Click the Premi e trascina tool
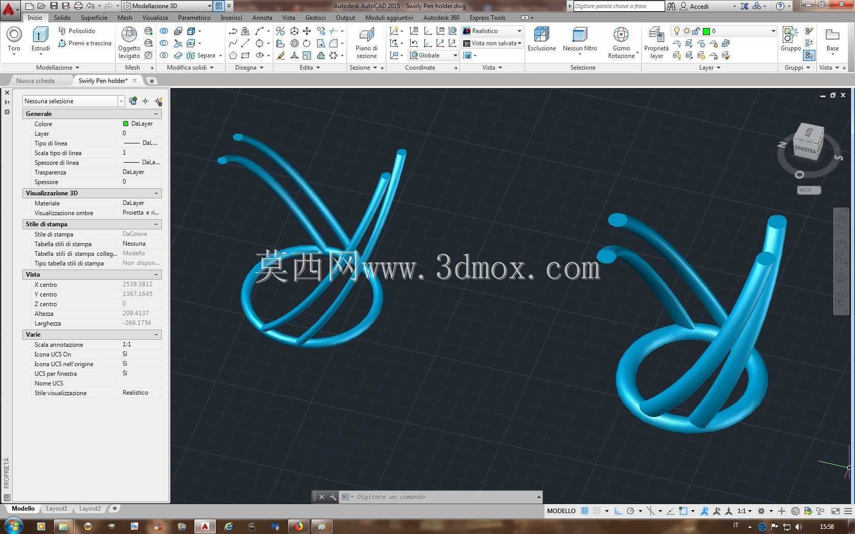The height and width of the screenshot is (534, 855). pyautogui.click(x=84, y=43)
